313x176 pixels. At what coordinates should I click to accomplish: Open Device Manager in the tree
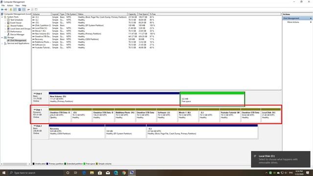[x=17, y=35]
